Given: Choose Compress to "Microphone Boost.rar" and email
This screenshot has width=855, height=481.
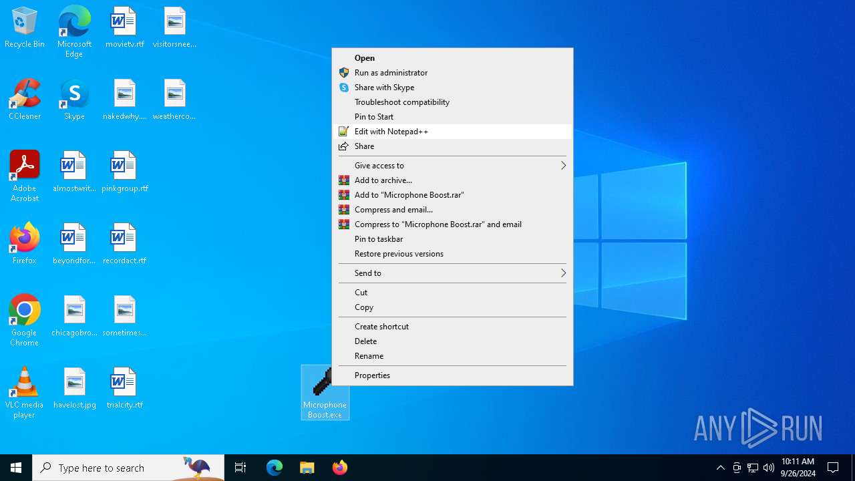Looking at the screenshot, I should pyautogui.click(x=452, y=224).
